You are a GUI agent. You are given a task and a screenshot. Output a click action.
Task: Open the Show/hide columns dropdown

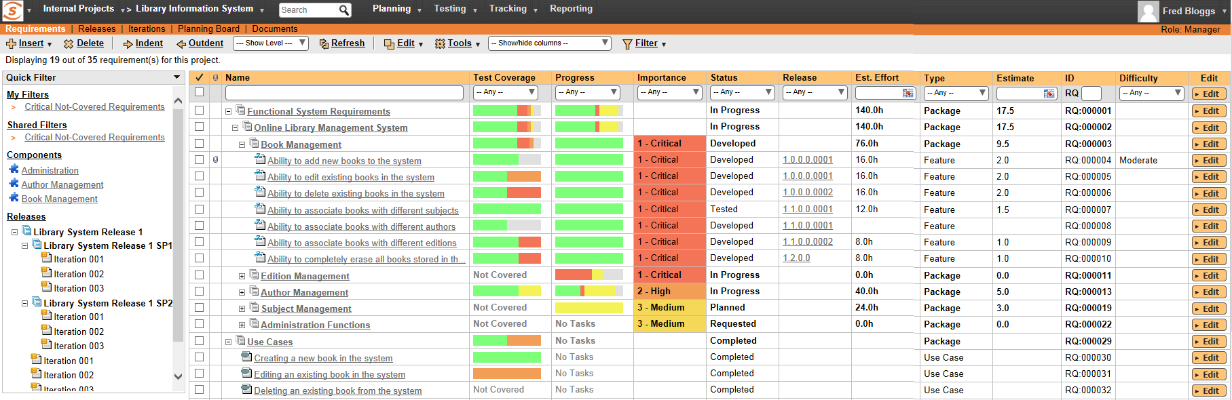pyautogui.click(x=550, y=43)
